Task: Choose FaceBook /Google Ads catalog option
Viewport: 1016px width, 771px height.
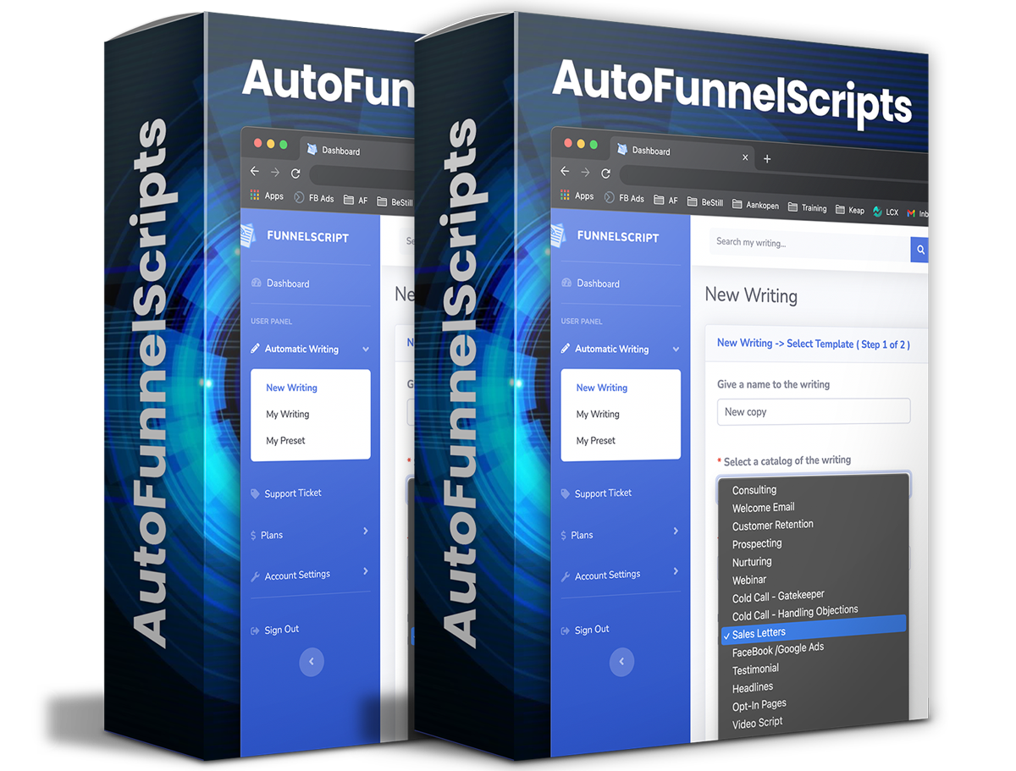Action: (x=777, y=650)
